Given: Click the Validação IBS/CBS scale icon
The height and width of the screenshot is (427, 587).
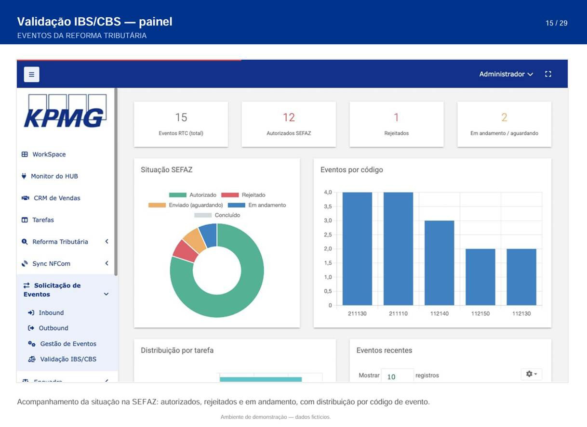Looking at the screenshot, I should [31, 359].
